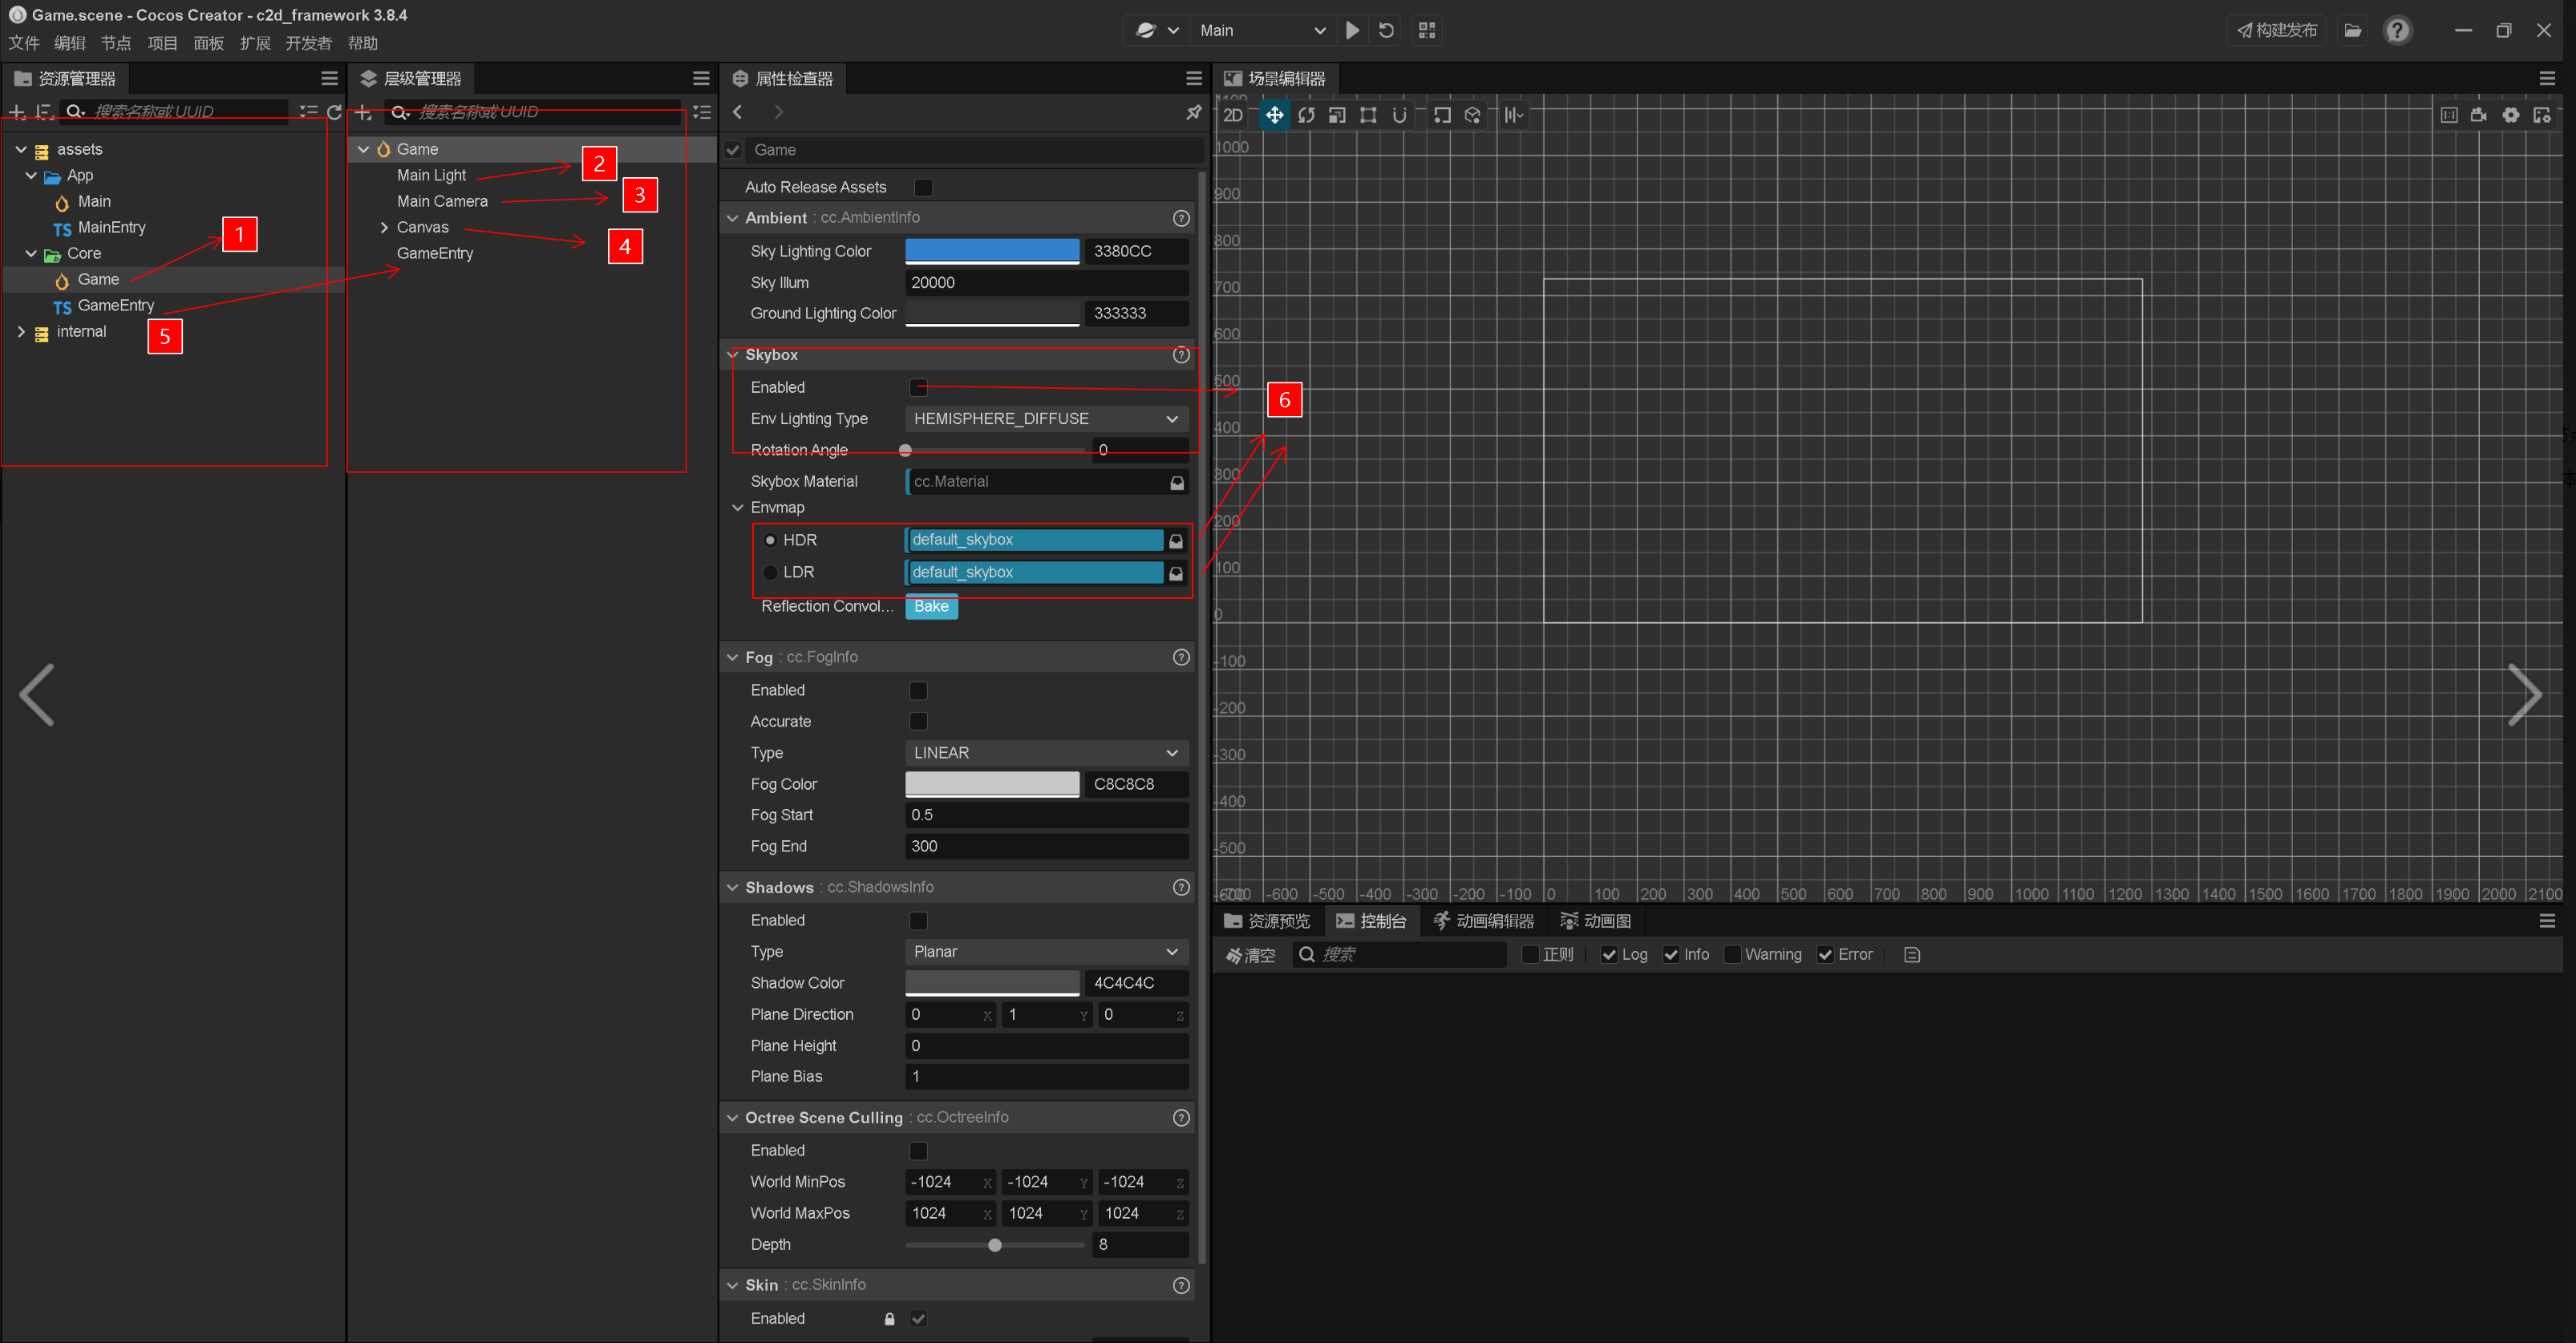This screenshot has height=1343, width=2576.
Task: Enable the Fog checkbox
Action: pos(918,690)
